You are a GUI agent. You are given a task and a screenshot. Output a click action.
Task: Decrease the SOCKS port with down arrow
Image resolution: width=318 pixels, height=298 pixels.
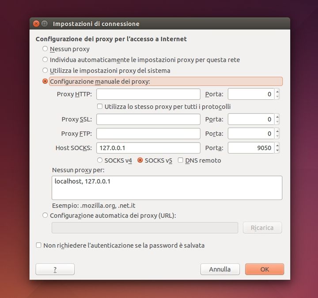point(277,151)
